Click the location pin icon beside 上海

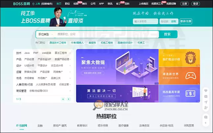33,4
